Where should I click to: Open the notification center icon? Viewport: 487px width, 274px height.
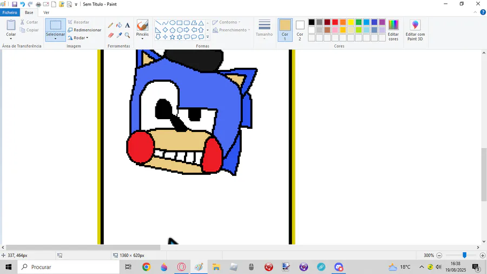click(x=476, y=267)
